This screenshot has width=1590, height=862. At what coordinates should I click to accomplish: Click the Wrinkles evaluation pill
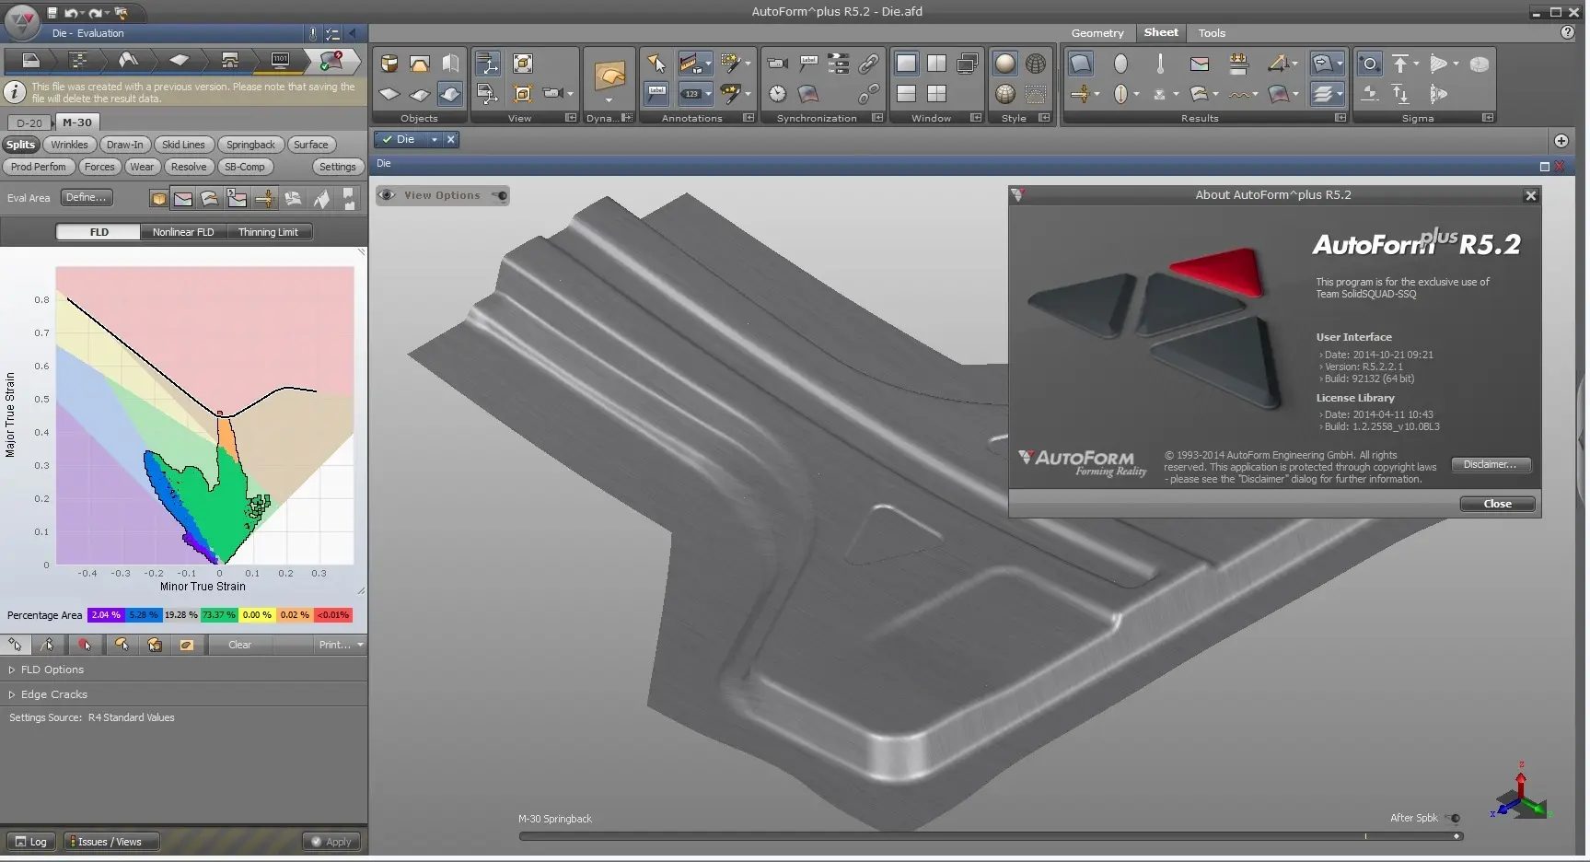tap(69, 145)
